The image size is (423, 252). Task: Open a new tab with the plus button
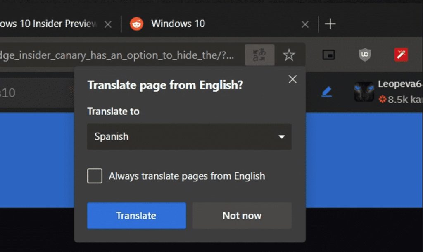[330, 24]
